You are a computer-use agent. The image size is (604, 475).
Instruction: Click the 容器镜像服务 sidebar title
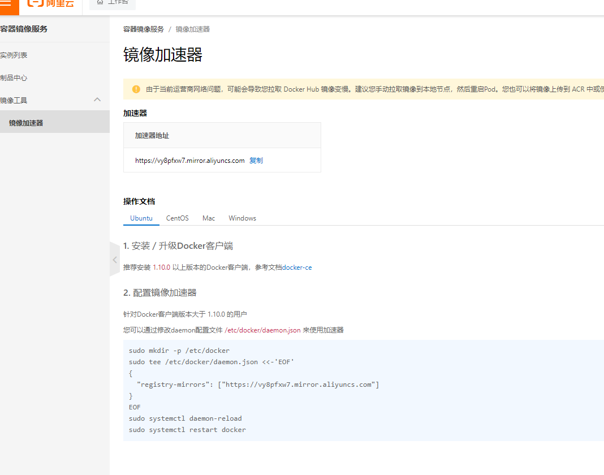(x=24, y=29)
